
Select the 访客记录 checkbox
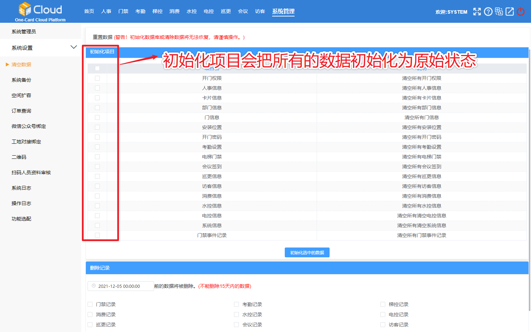pyautogui.click(x=382, y=325)
